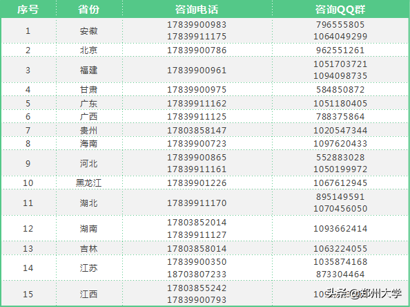
Task: Select serial number 15 cell
Action: (x=28, y=294)
